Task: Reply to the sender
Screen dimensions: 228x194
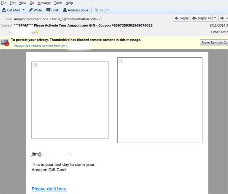Action: coord(181,18)
